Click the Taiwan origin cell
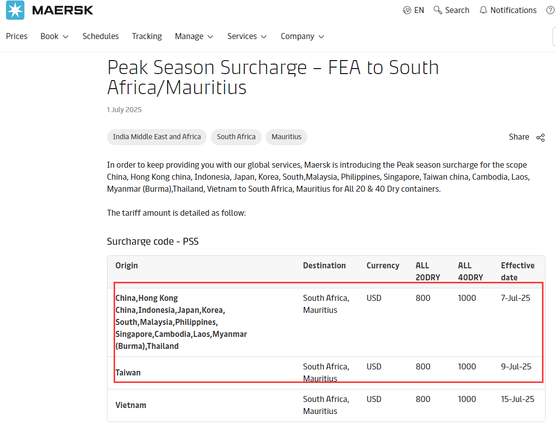Viewport: 556px width, 429px height. coord(128,372)
